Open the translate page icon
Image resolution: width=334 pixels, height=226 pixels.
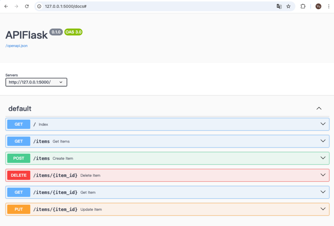(x=279, y=6)
